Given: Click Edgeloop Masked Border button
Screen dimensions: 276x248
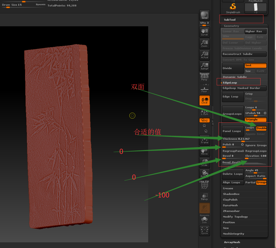Looking at the screenshot, I should pyautogui.click(x=244, y=88).
